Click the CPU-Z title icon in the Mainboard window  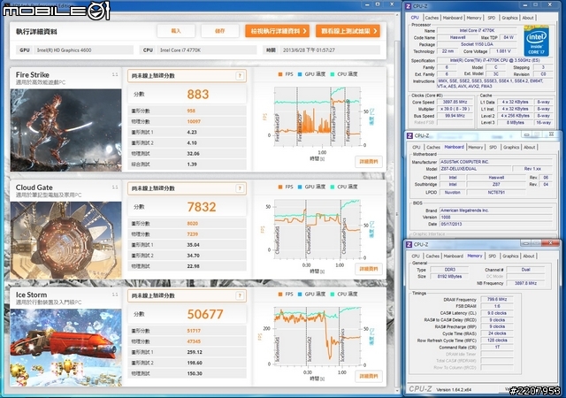(x=409, y=135)
